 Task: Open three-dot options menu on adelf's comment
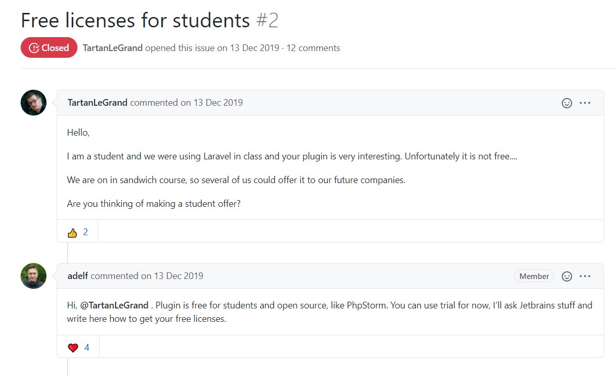[x=585, y=276]
